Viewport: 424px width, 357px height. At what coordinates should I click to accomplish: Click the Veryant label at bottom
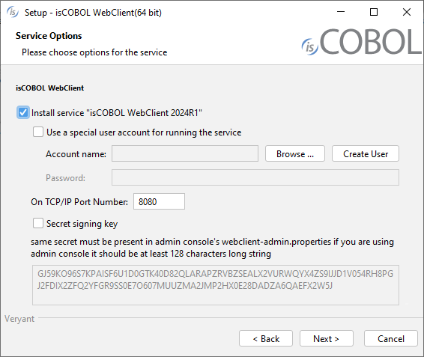click(x=19, y=319)
